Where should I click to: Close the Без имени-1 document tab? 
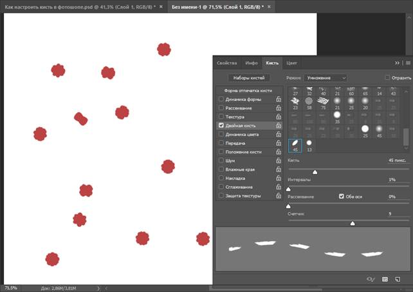pyautogui.click(x=269, y=7)
